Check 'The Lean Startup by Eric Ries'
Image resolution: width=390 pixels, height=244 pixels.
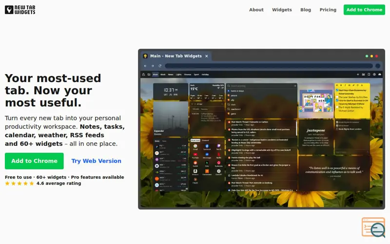coord(337,97)
